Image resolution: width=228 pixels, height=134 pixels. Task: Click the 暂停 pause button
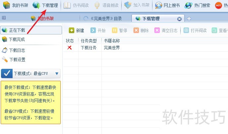[x=120, y=30]
